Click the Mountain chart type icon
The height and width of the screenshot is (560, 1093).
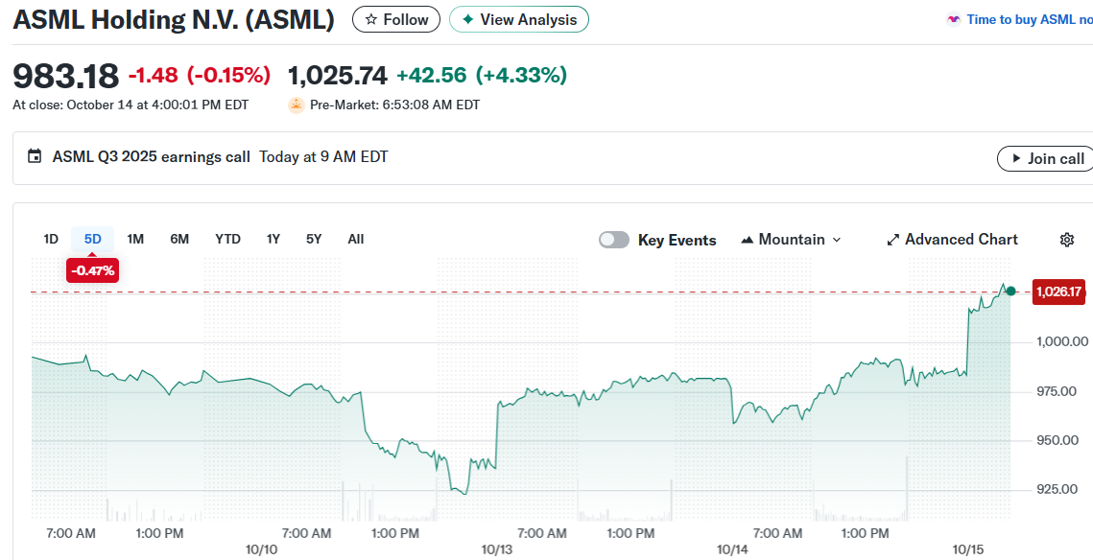[748, 240]
